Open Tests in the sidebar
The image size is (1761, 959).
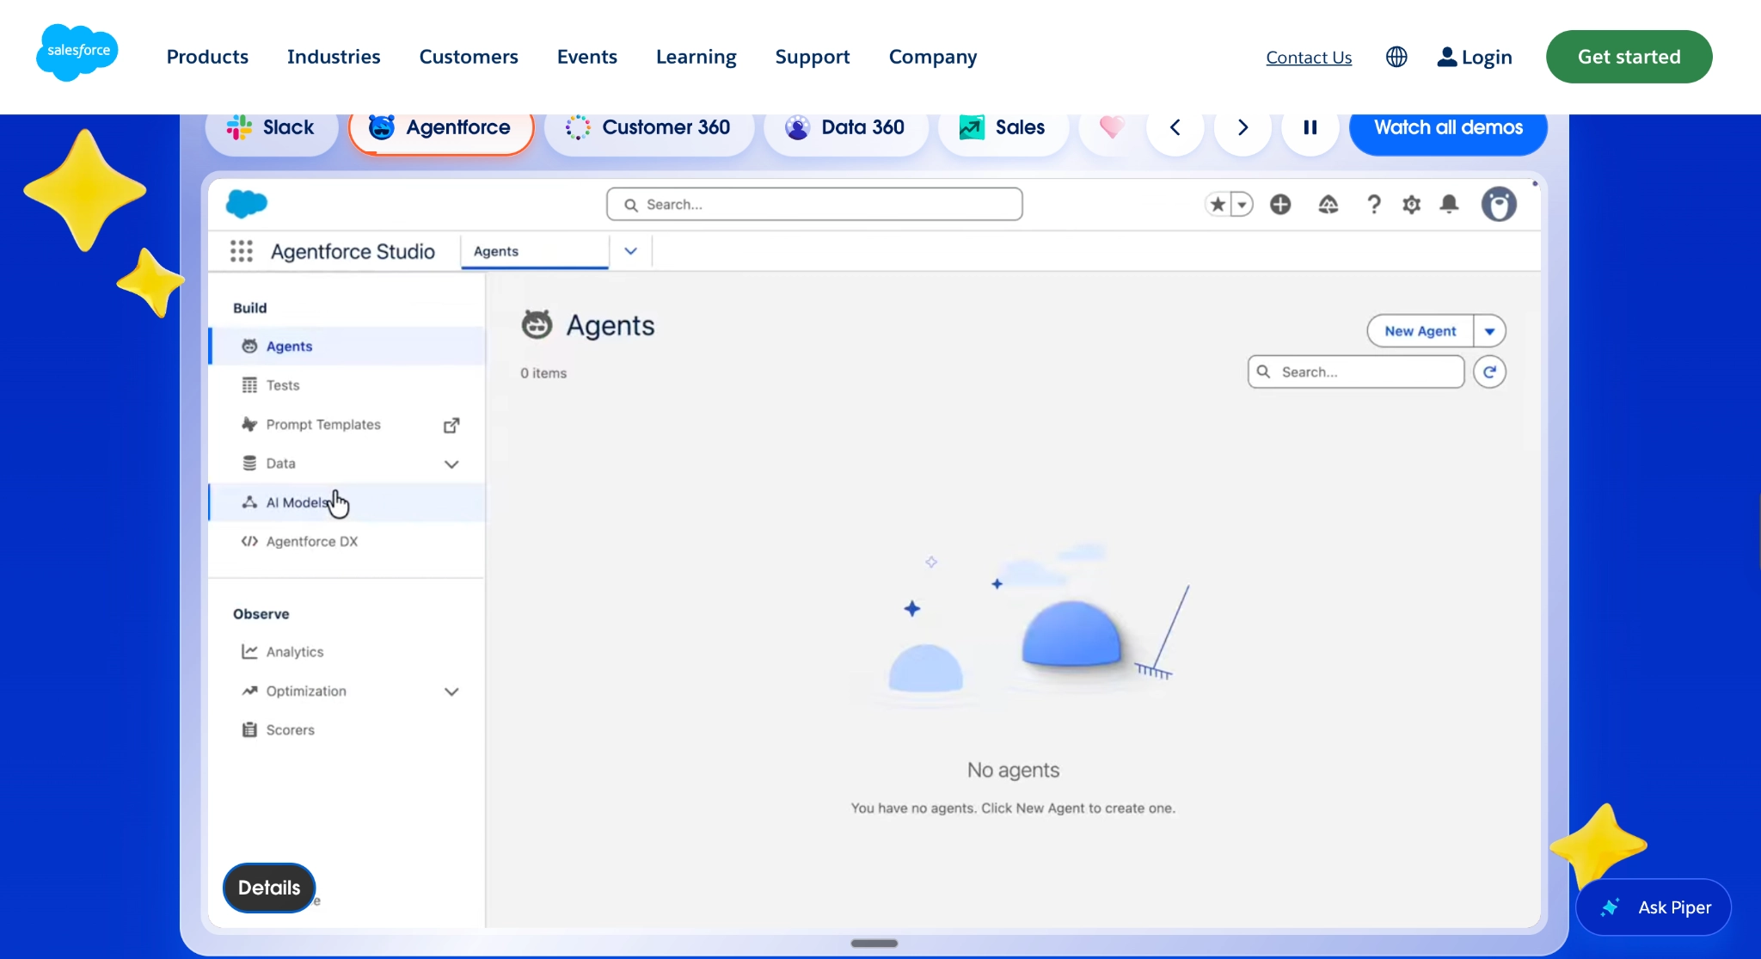tap(347, 385)
